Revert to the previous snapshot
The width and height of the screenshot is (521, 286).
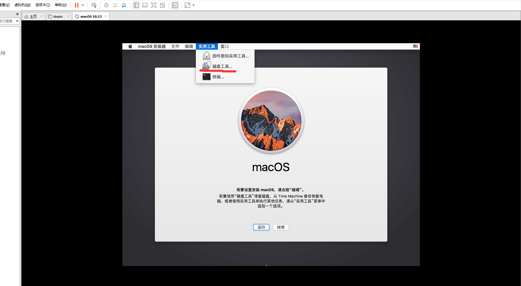click(x=115, y=5)
